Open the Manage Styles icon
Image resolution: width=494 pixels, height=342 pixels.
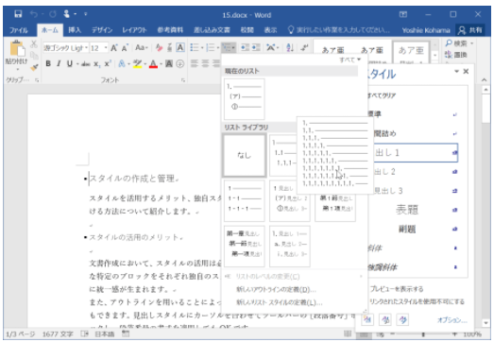[403, 320]
